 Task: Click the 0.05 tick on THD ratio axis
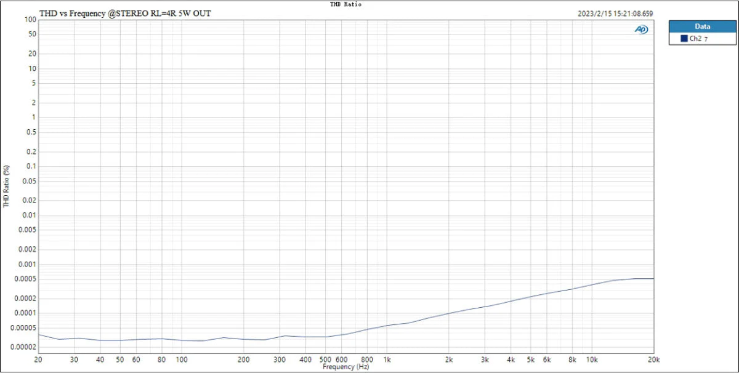point(30,181)
